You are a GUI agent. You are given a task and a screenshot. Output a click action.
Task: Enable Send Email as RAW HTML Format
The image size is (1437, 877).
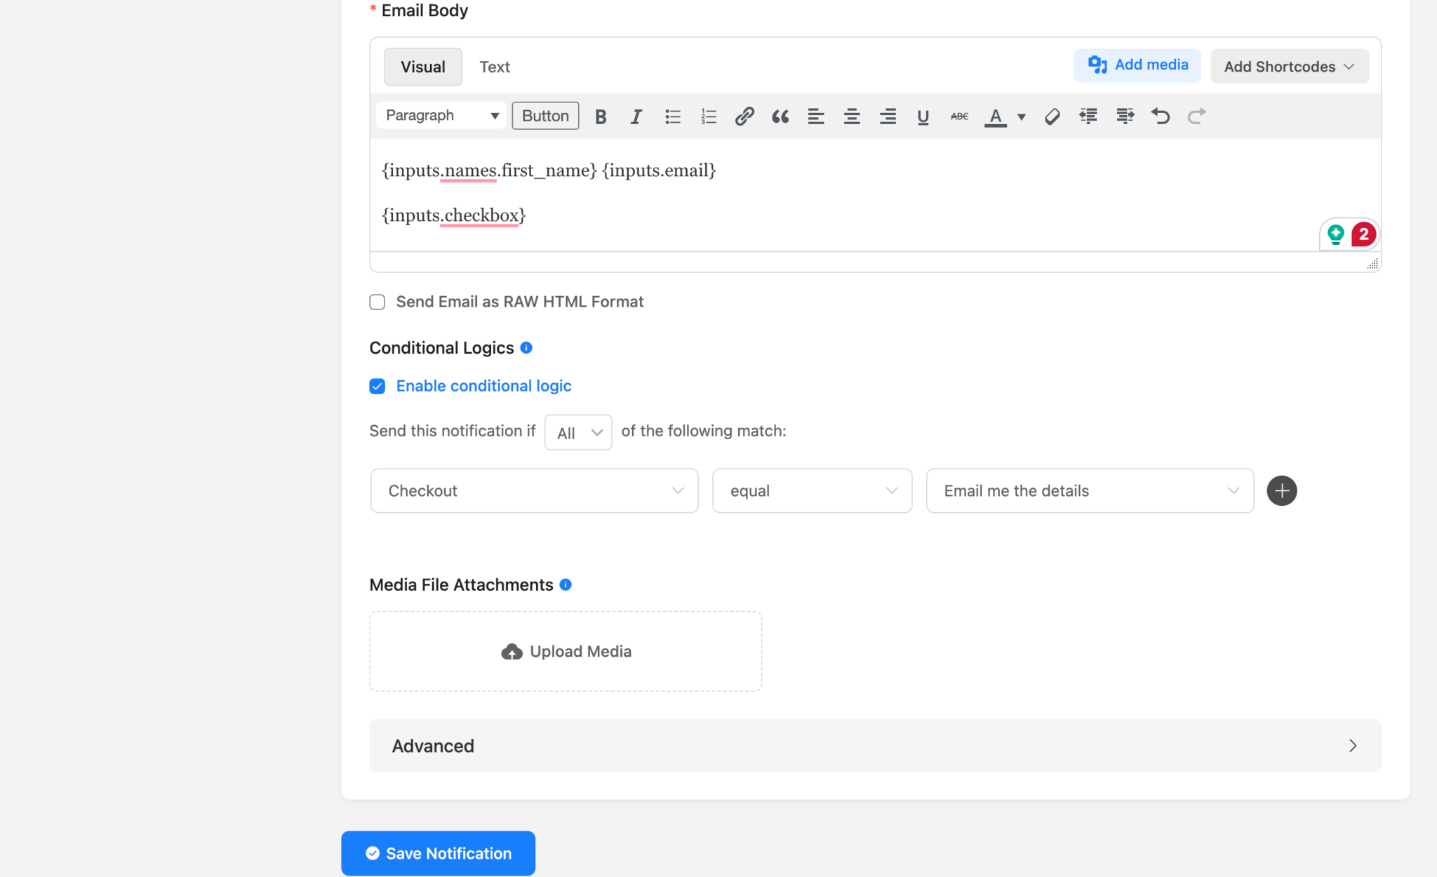point(377,301)
